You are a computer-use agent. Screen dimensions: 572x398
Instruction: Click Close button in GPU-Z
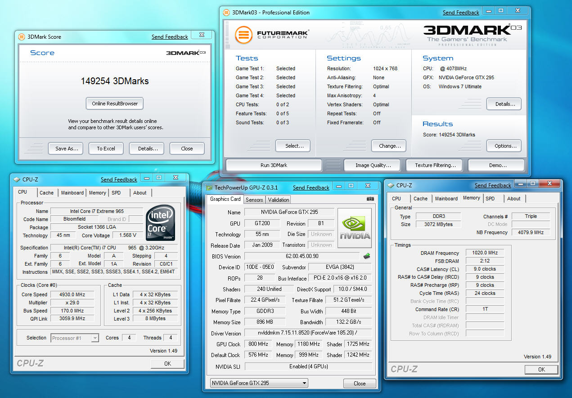[360, 384]
